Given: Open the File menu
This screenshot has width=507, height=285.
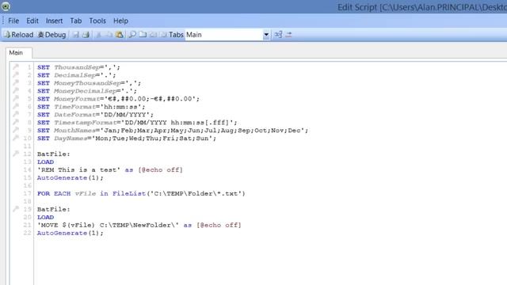Looking at the screenshot, I should click(13, 21).
